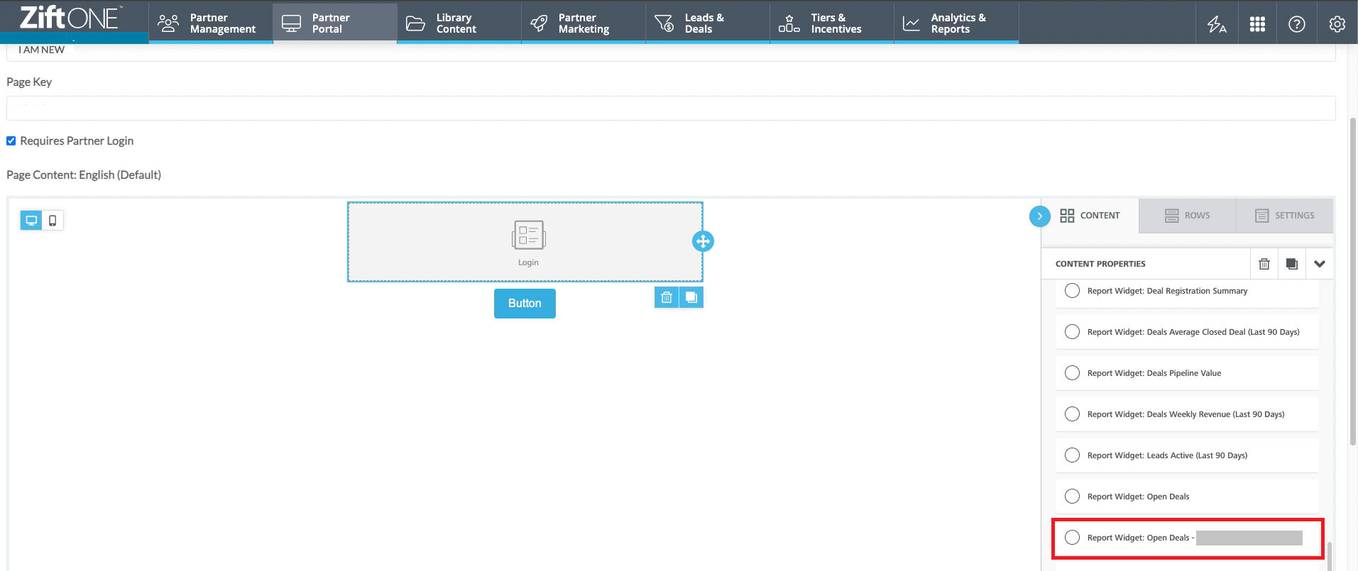Open the Partner Portal menu
Image resolution: width=1358 pixels, height=571 pixels.
click(x=335, y=23)
